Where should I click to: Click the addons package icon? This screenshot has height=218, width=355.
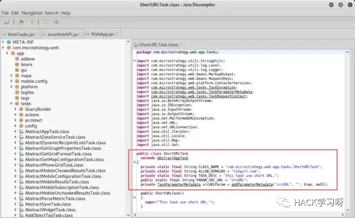pos(17,59)
